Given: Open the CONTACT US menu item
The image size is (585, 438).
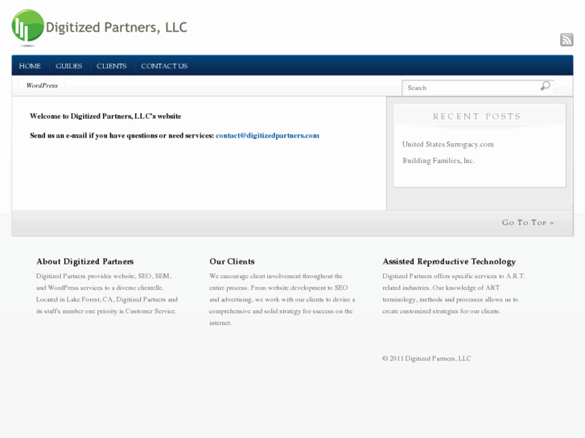Looking at the screenshot, I should point(164,66).
